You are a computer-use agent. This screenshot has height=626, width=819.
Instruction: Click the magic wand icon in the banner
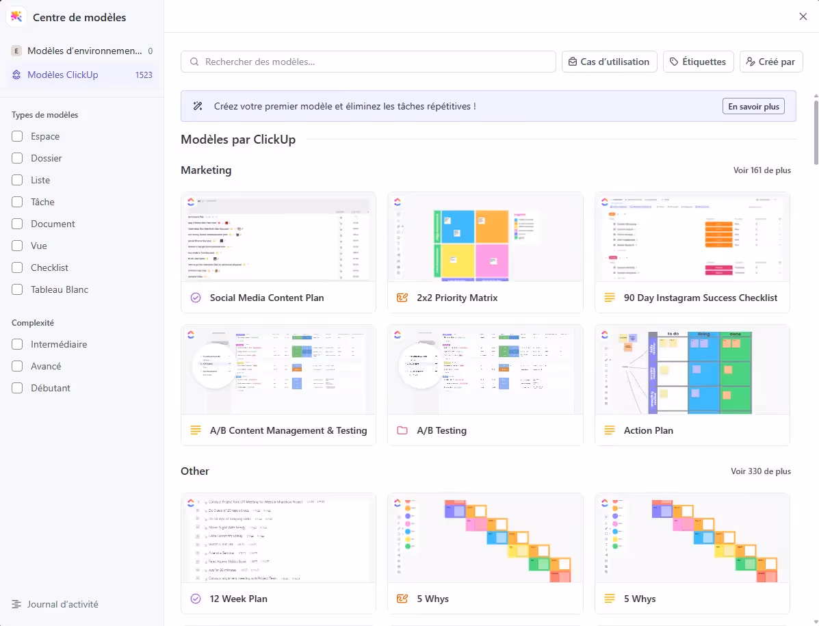click(198, 106)
